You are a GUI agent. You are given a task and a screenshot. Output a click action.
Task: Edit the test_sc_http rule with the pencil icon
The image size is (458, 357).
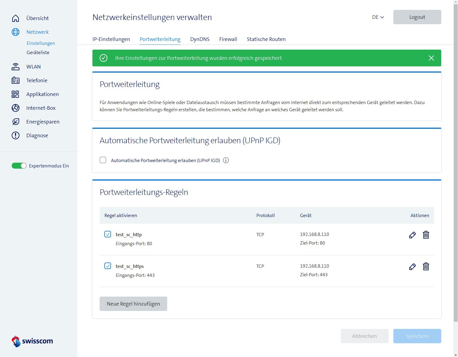tap(412, 235)
